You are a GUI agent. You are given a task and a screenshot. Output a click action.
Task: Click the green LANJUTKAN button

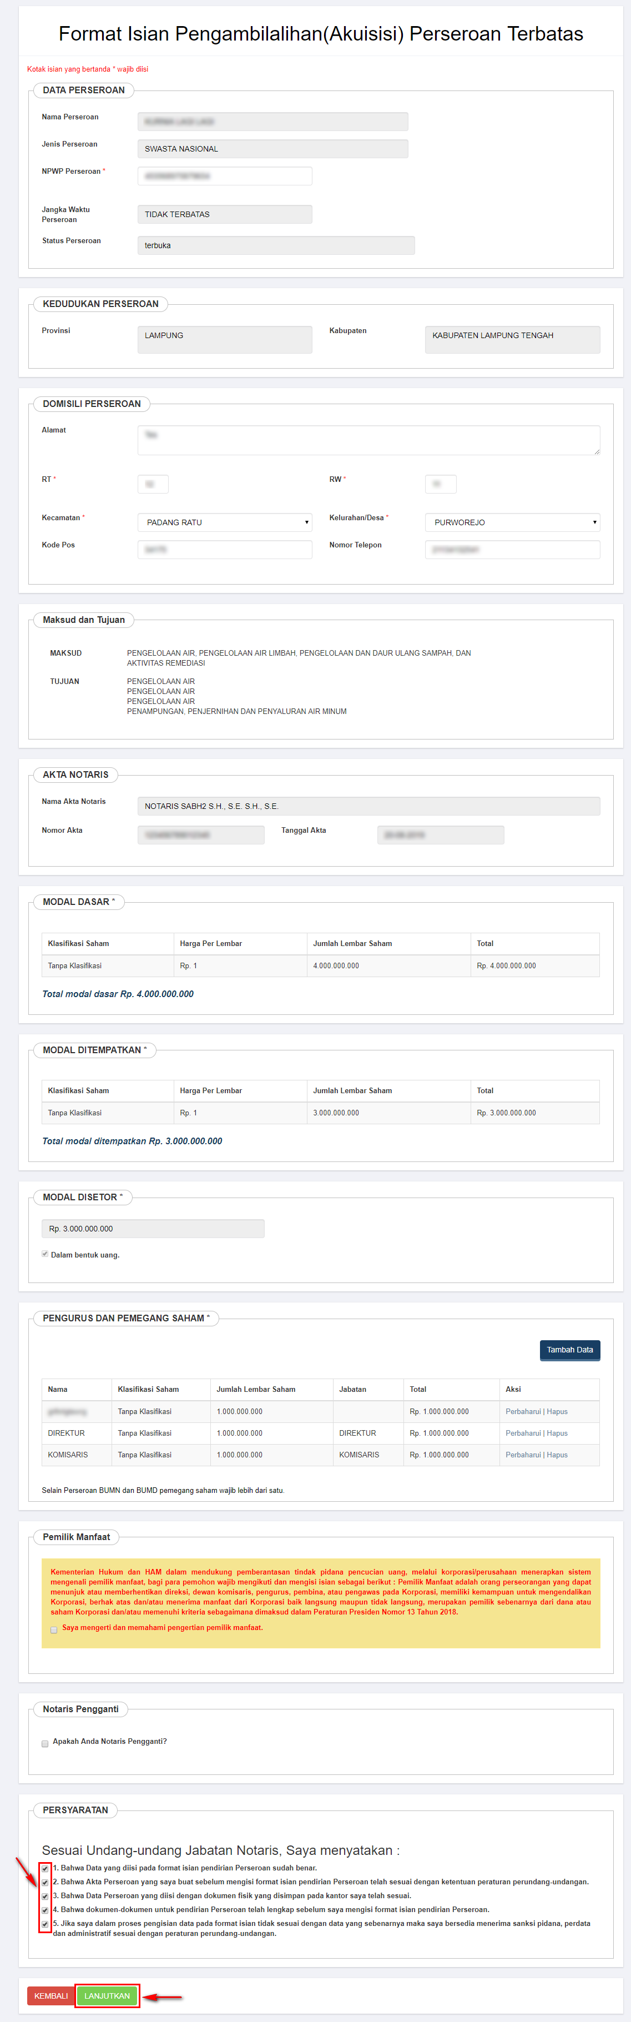pos(107,1996)
